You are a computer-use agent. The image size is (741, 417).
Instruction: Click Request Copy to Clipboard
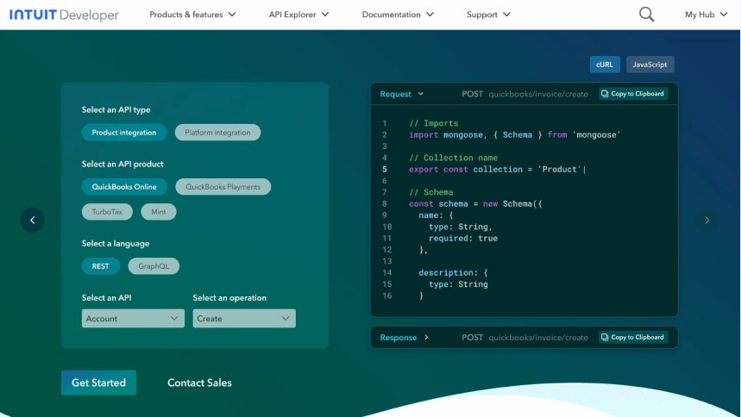[633, 94]
